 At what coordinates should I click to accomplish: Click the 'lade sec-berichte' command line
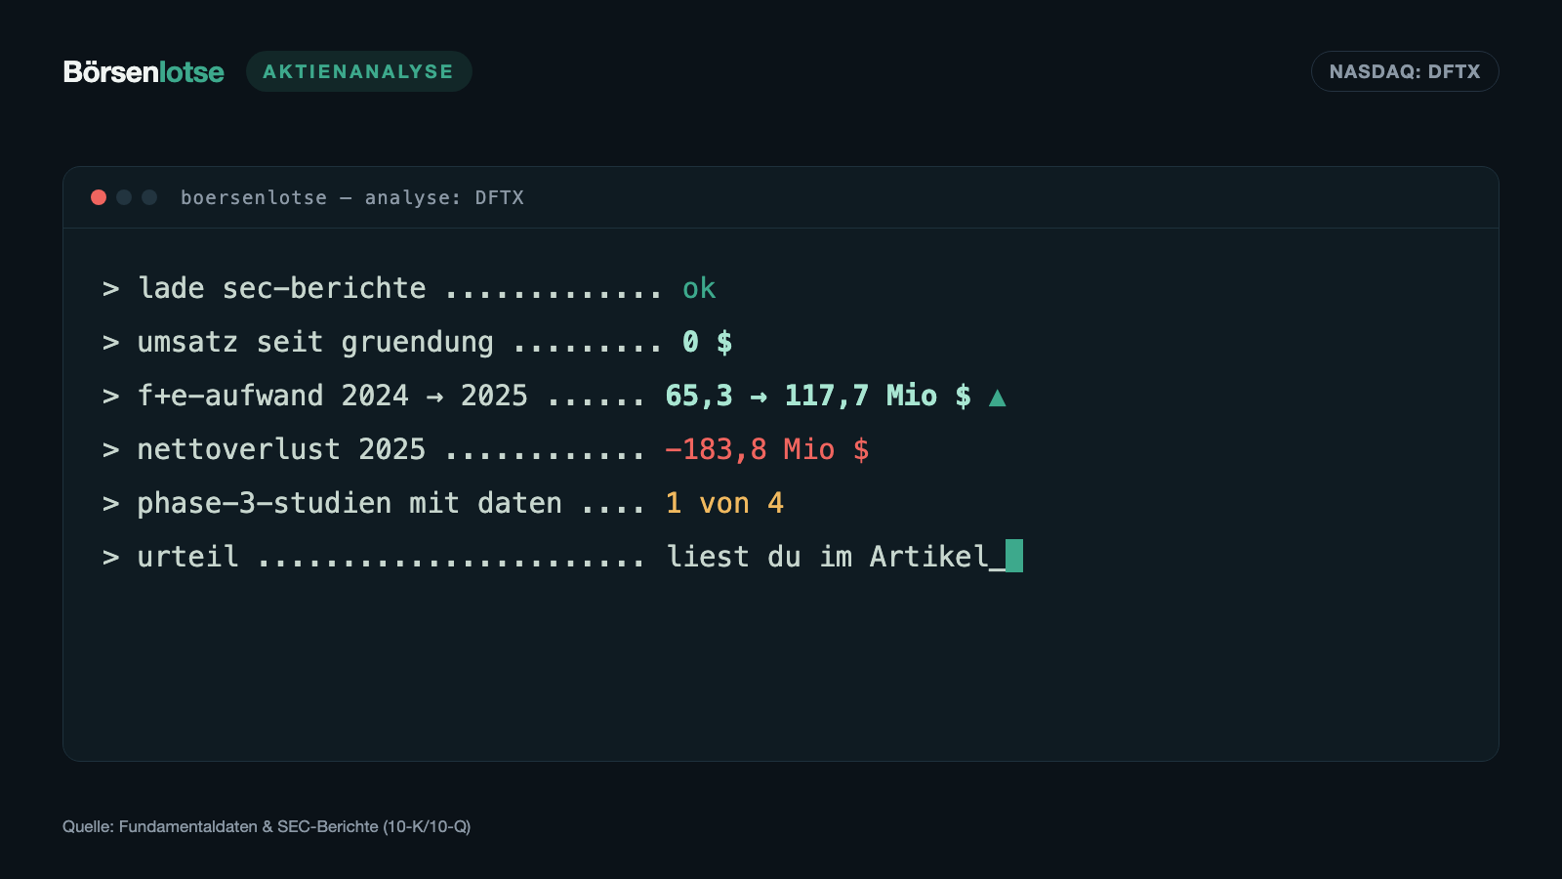point(282,288)
